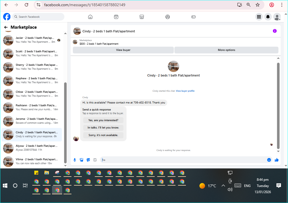Viewport: 288px width, 203px height.
Task: Open the Nephew conversation
Action: click(31, 80)
